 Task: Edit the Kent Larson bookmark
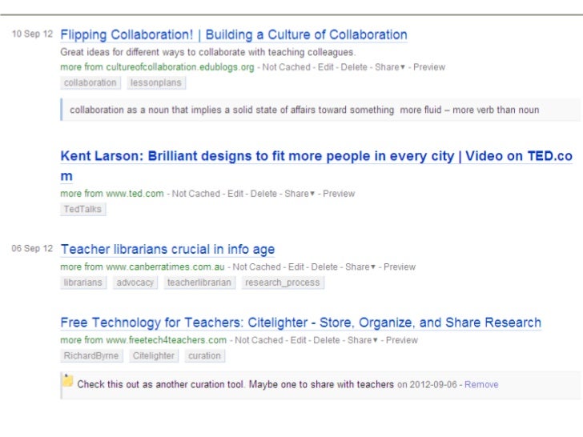pyautogui.click(x=235, y=194)
